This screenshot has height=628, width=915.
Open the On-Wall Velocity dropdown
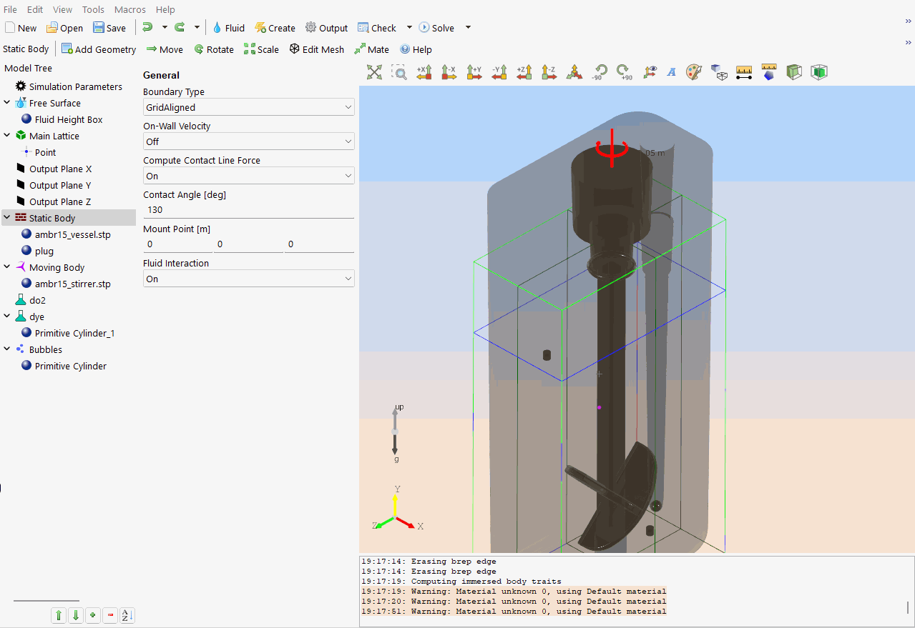point(248,141)
